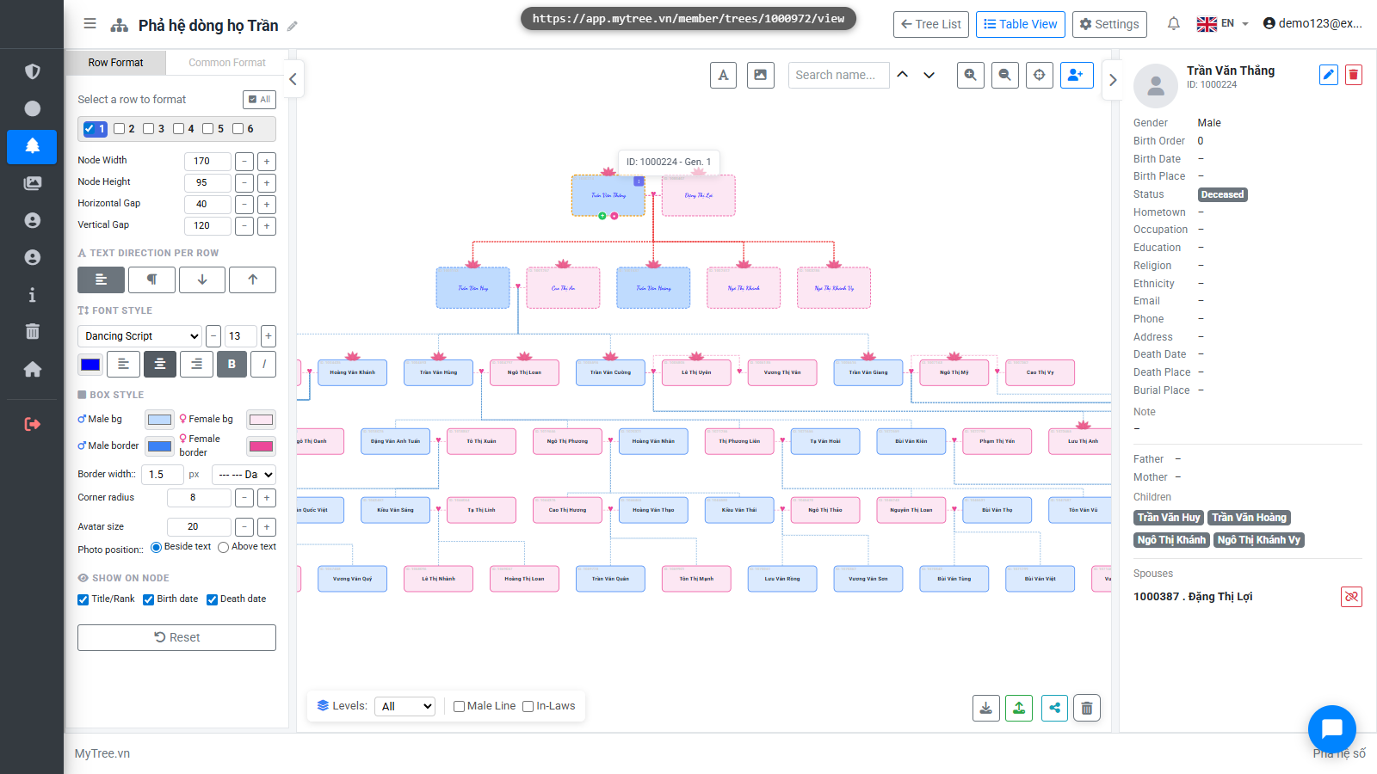The height and width of the screenshot is (774, 1377).
Task: Open Table View
Action: (x=1021, y=24)
